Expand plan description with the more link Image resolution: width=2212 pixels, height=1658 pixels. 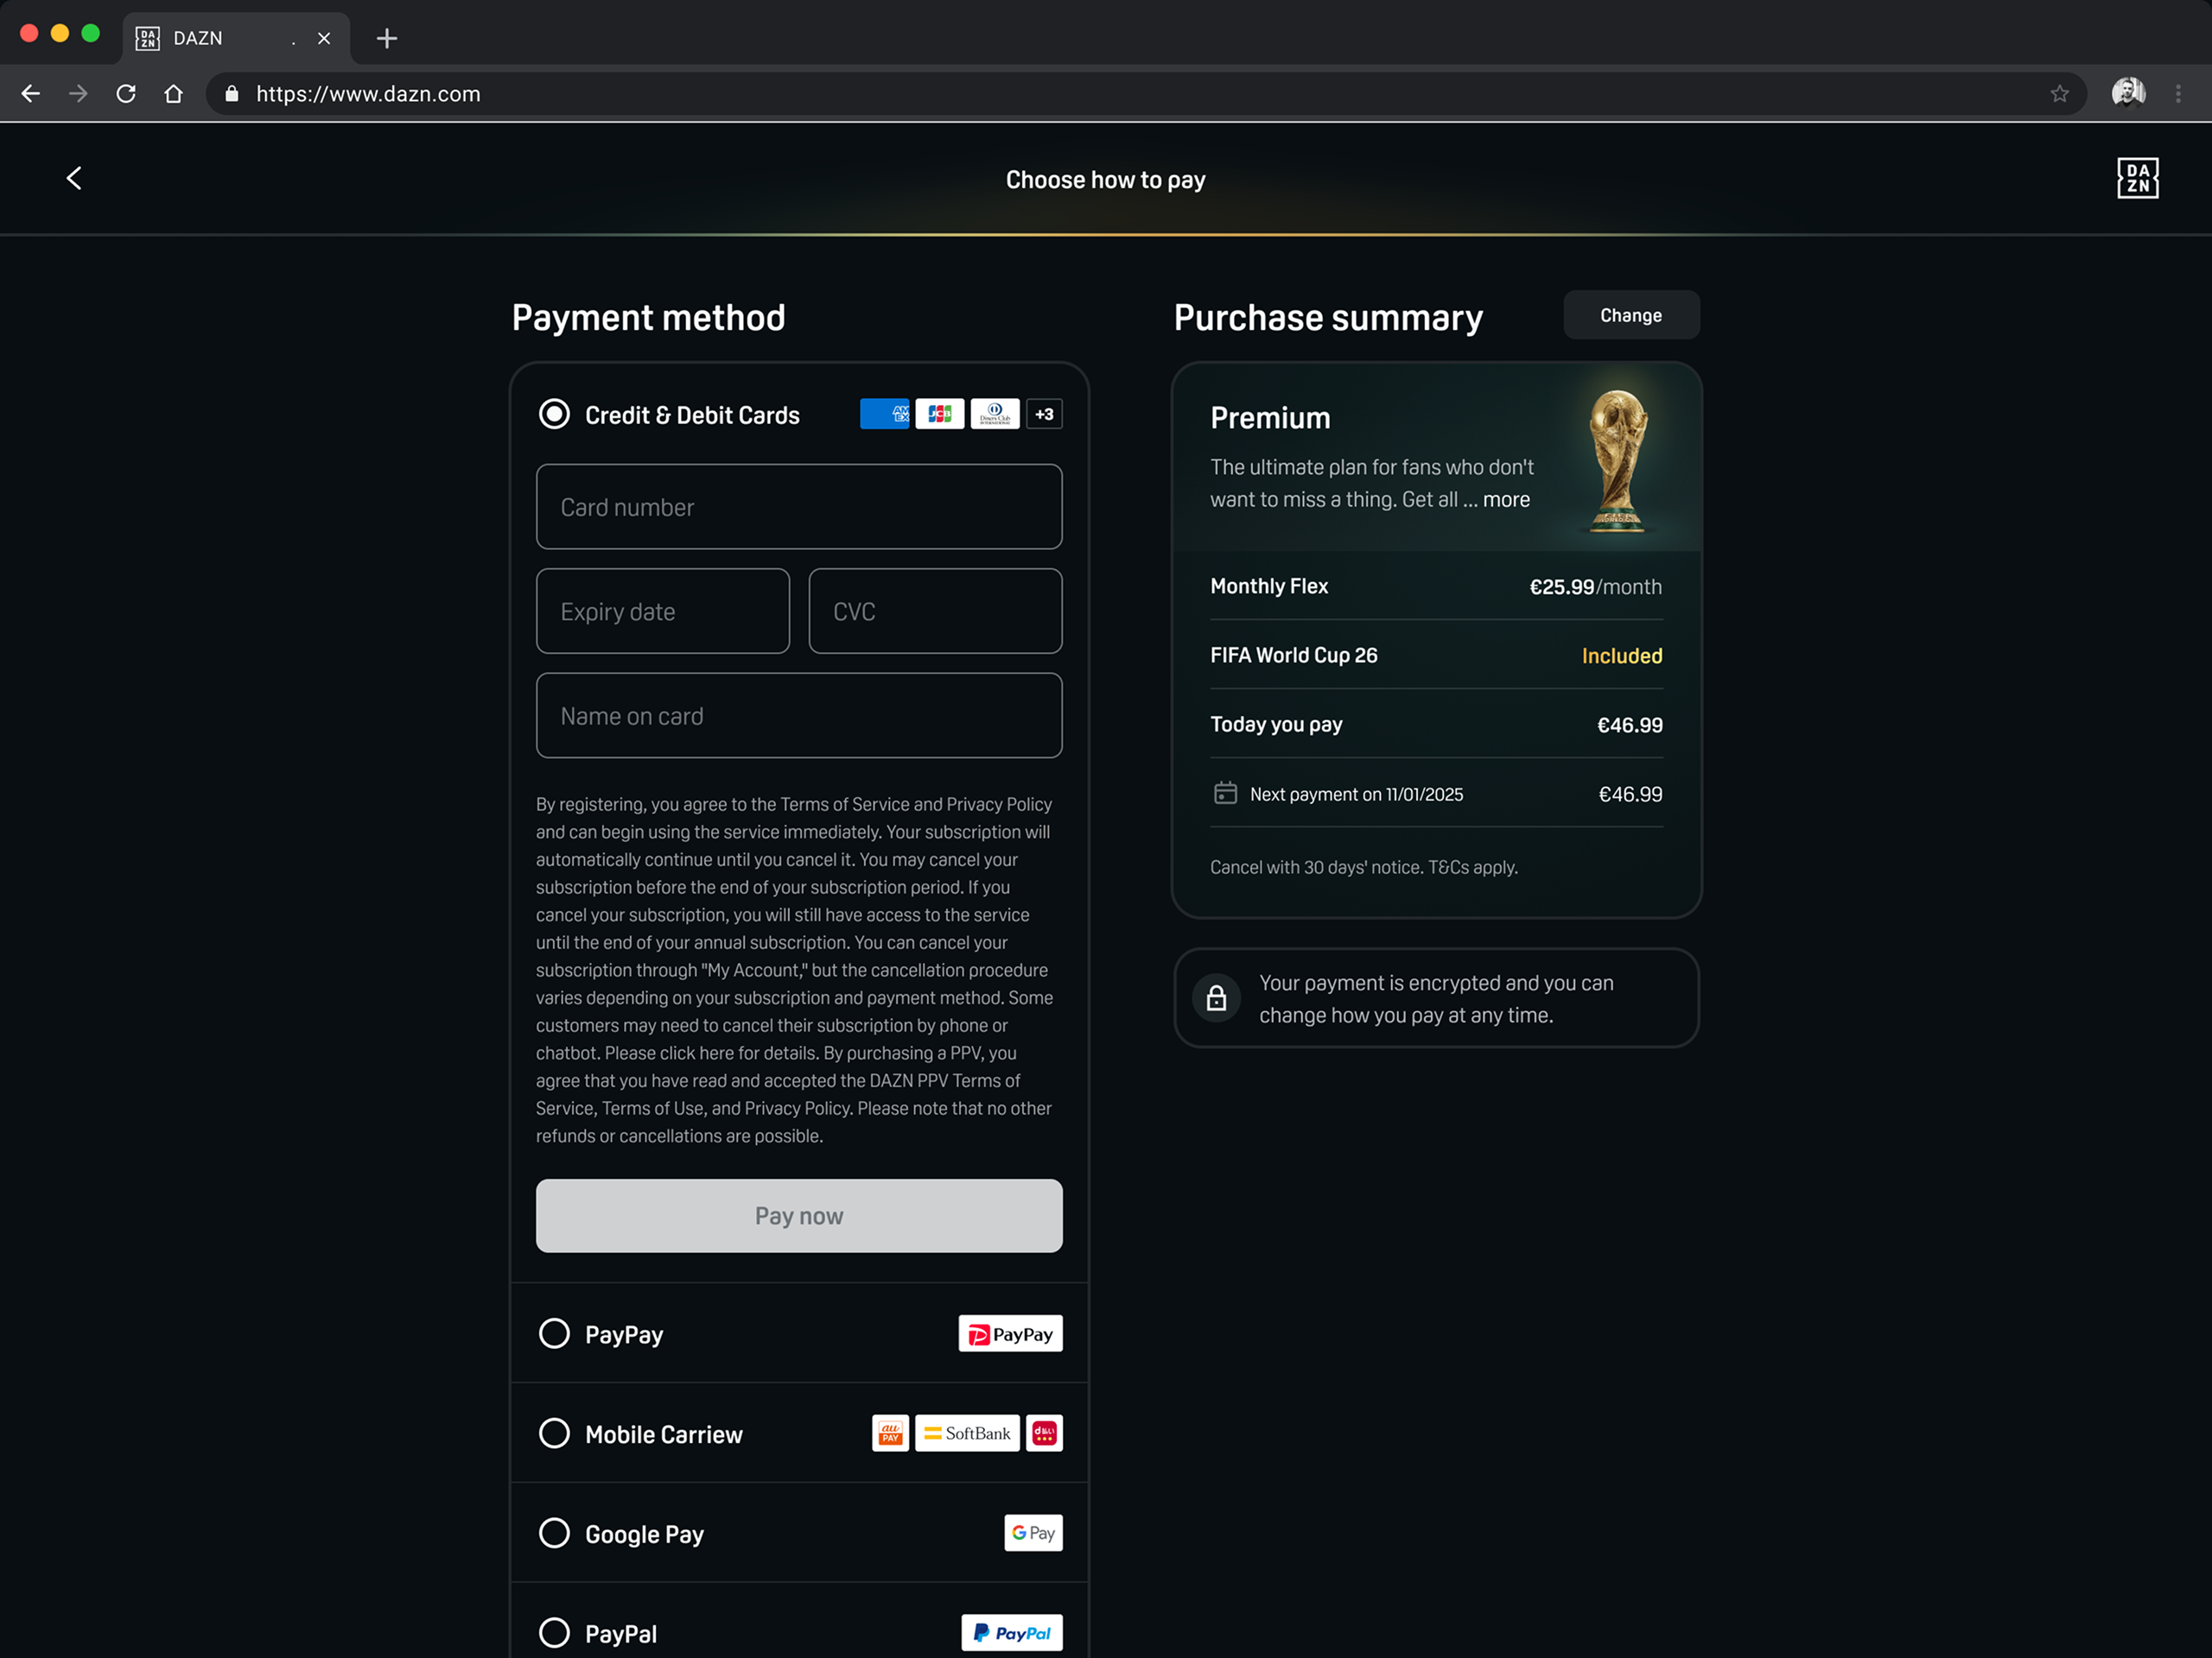click(1506, 500)
